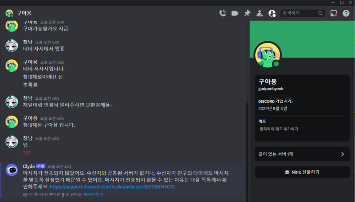This screenshot has height=202, width=355.
Task: Click join date 2022년 8월 4일
Action: (272, 109)
